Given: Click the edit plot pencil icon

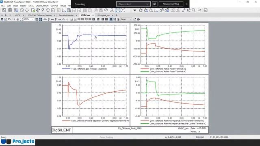Looking at the screenshot, I should coord(6,19).
